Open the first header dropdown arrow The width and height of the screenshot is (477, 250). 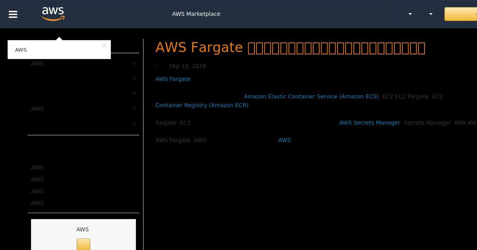[x=410, y=14]
